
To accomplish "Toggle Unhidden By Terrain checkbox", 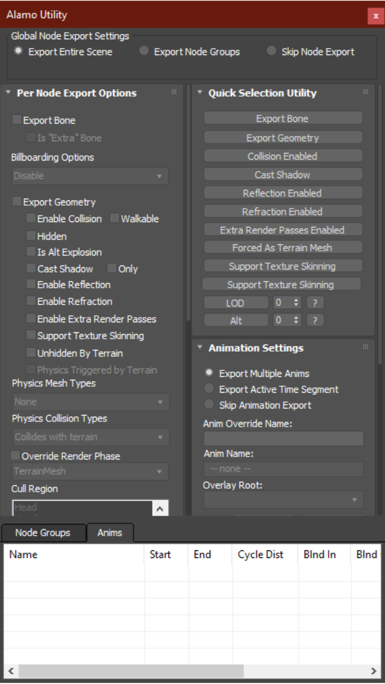I will point(30,352).
